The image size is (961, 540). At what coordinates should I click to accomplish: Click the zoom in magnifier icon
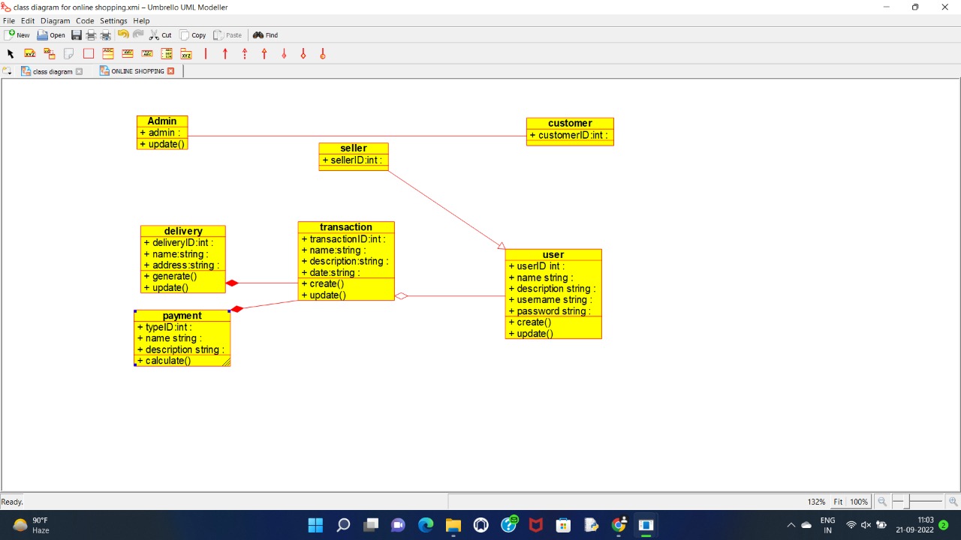click(953, 502)
